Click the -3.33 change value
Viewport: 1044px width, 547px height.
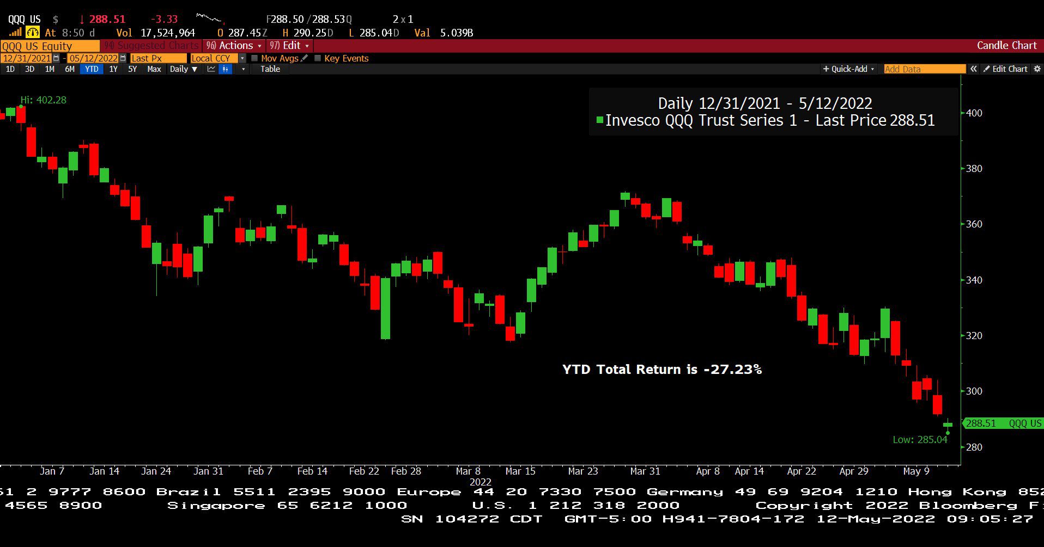click(x=165, y=20)
